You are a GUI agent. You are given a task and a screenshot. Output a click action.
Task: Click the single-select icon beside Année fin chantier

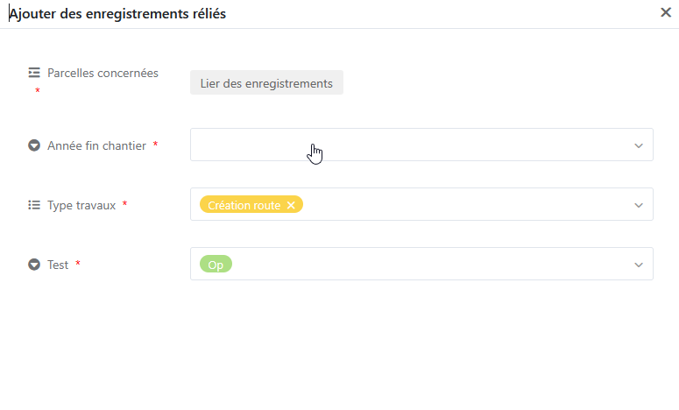(34, 145)
